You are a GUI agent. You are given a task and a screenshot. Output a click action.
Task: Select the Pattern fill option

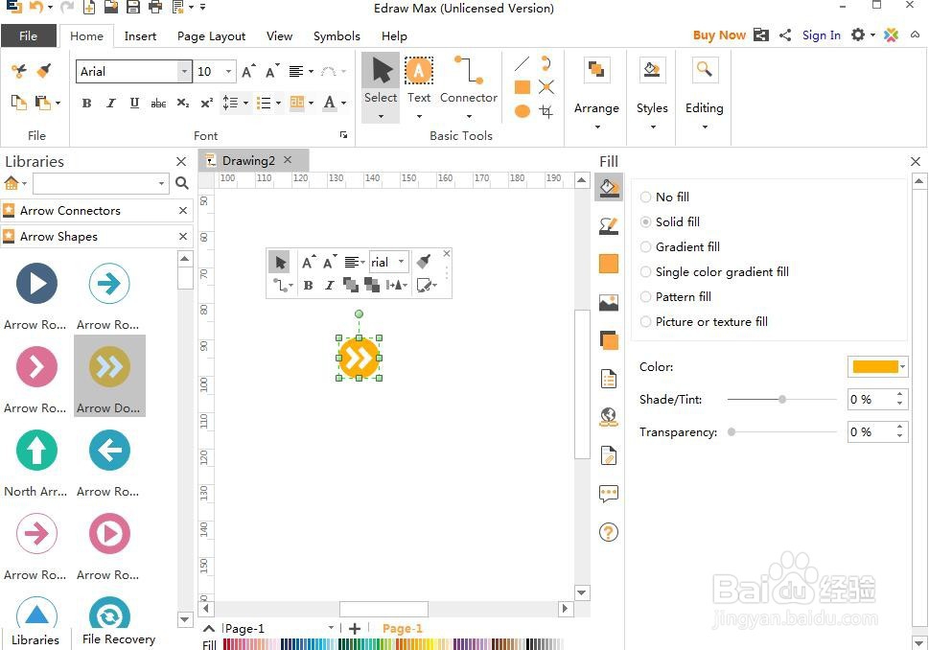coord(676,297)
